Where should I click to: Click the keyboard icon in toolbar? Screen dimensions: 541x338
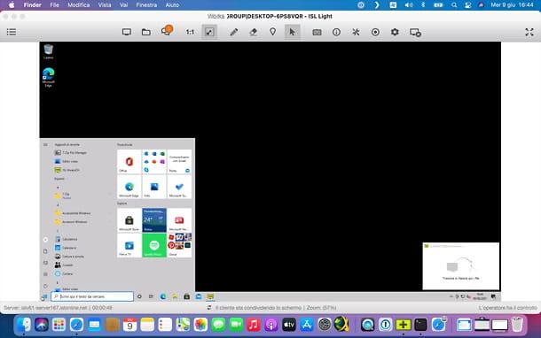tap(317, 32)
